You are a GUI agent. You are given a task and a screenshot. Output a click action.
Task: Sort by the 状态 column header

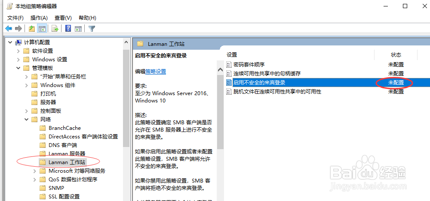[x=396, y=55]
